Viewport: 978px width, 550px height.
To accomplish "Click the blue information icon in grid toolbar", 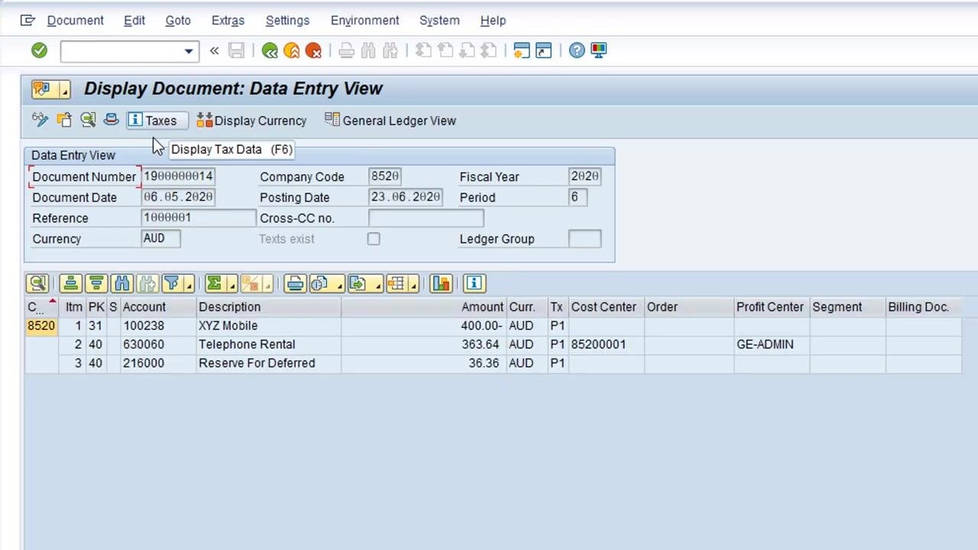I will coord(474,284).
